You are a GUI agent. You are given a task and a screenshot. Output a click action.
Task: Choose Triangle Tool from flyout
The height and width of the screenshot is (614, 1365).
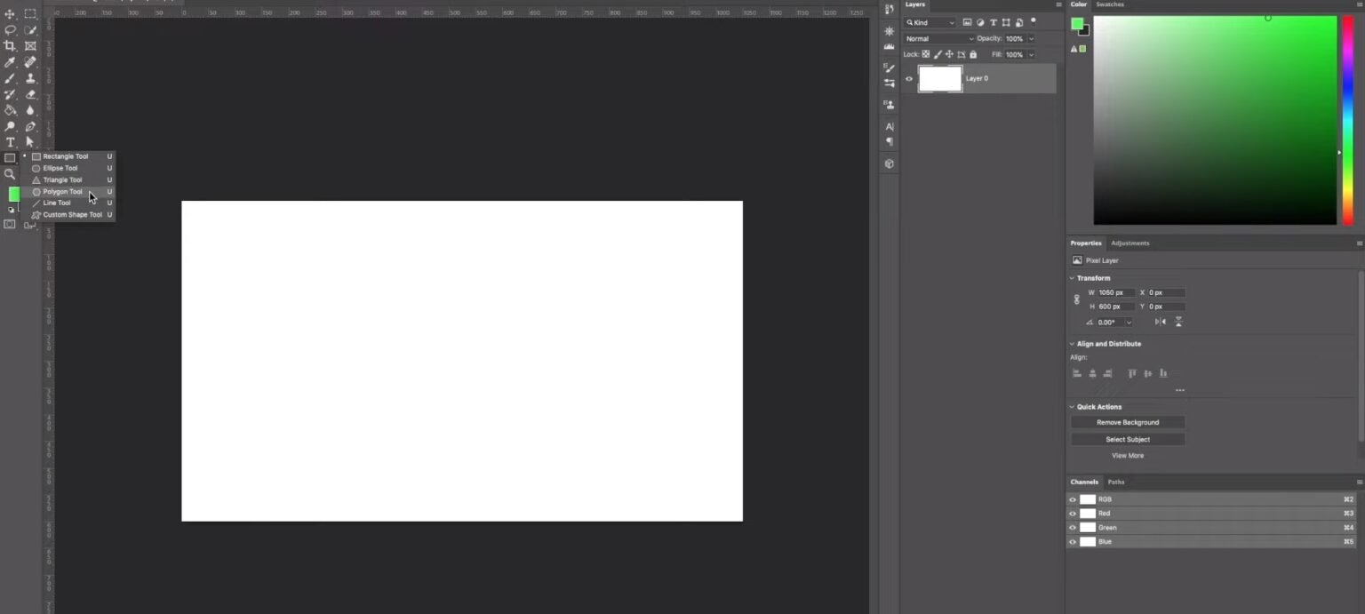coord(69,179)
